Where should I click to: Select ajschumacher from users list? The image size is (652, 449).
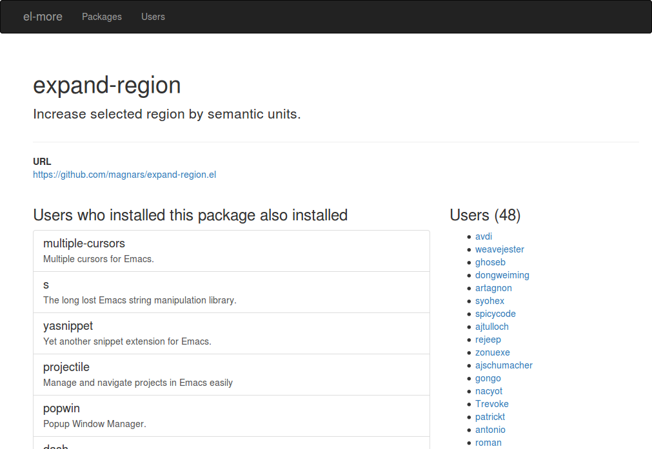[x=504, y=365]
